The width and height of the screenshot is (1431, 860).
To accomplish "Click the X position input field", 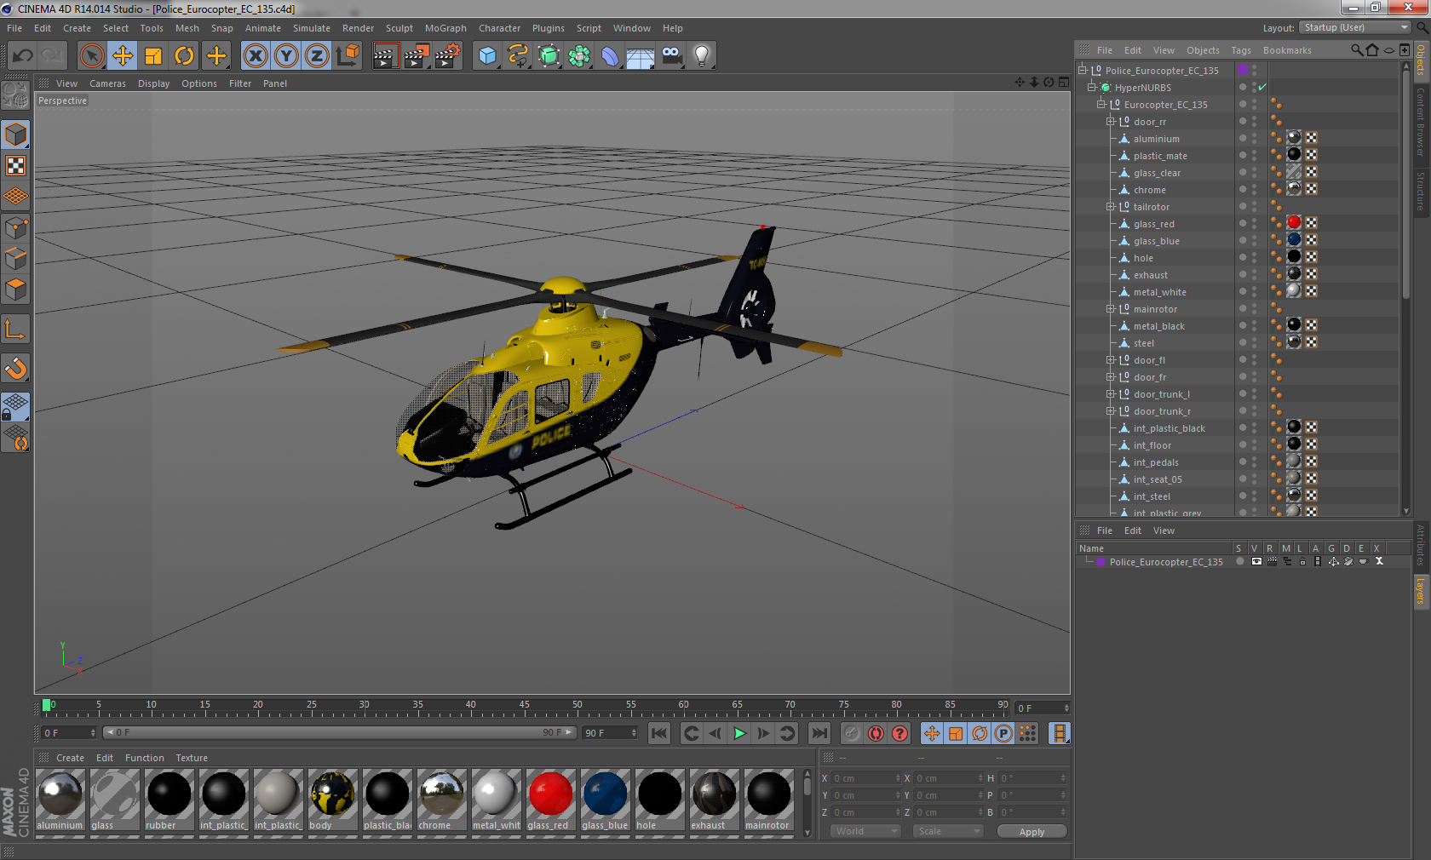I will 866,778.
